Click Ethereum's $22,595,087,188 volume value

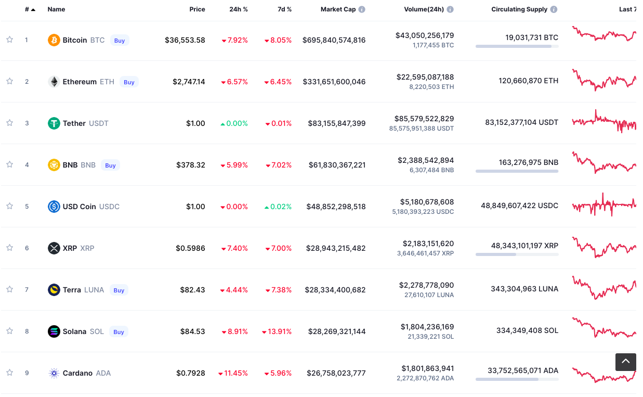[x=425, y=77]
